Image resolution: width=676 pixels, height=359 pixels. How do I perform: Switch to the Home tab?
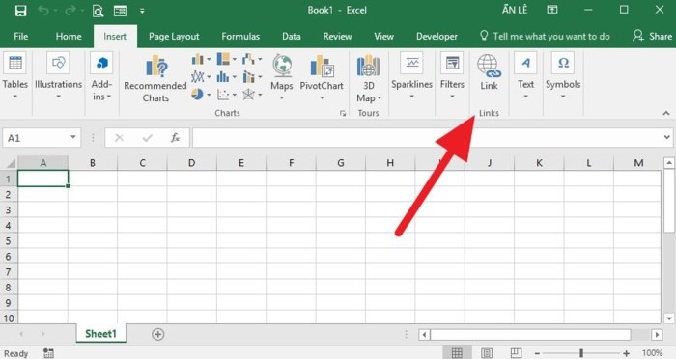click(69, 37)
